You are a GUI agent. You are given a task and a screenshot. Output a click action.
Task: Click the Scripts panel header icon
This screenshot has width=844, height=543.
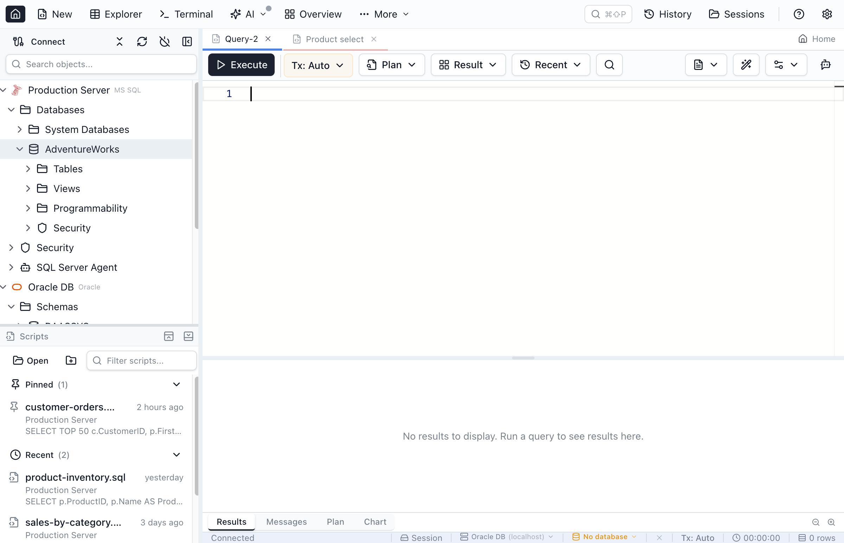pyautogui.click(x=11, y=336)
